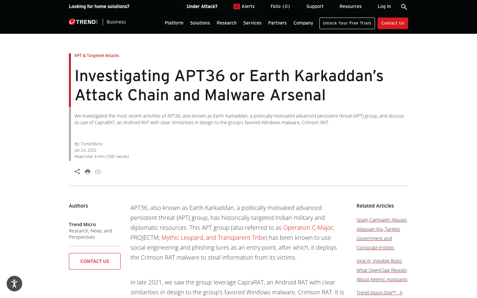Click Under Attack? in the top bar

[202, 6]
